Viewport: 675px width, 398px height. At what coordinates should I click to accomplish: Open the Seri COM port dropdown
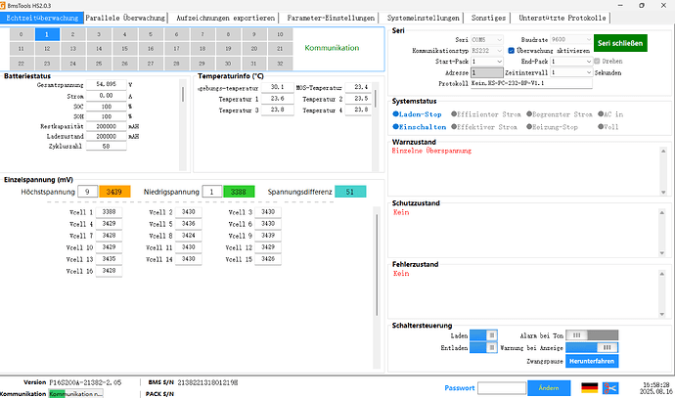click(x=487, y=39)
